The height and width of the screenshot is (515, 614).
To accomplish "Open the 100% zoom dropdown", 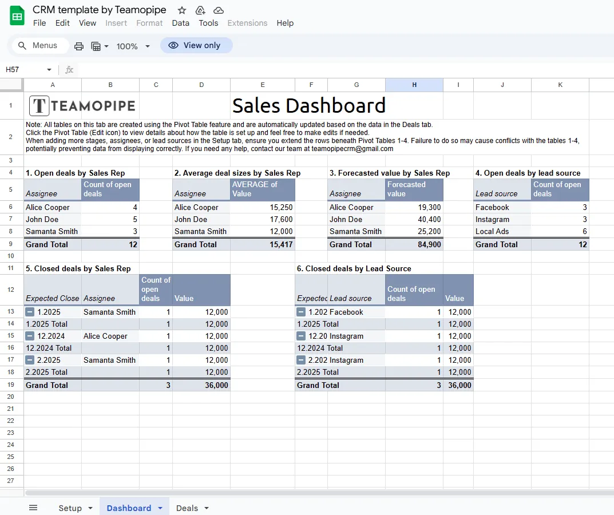I will 133,46.
